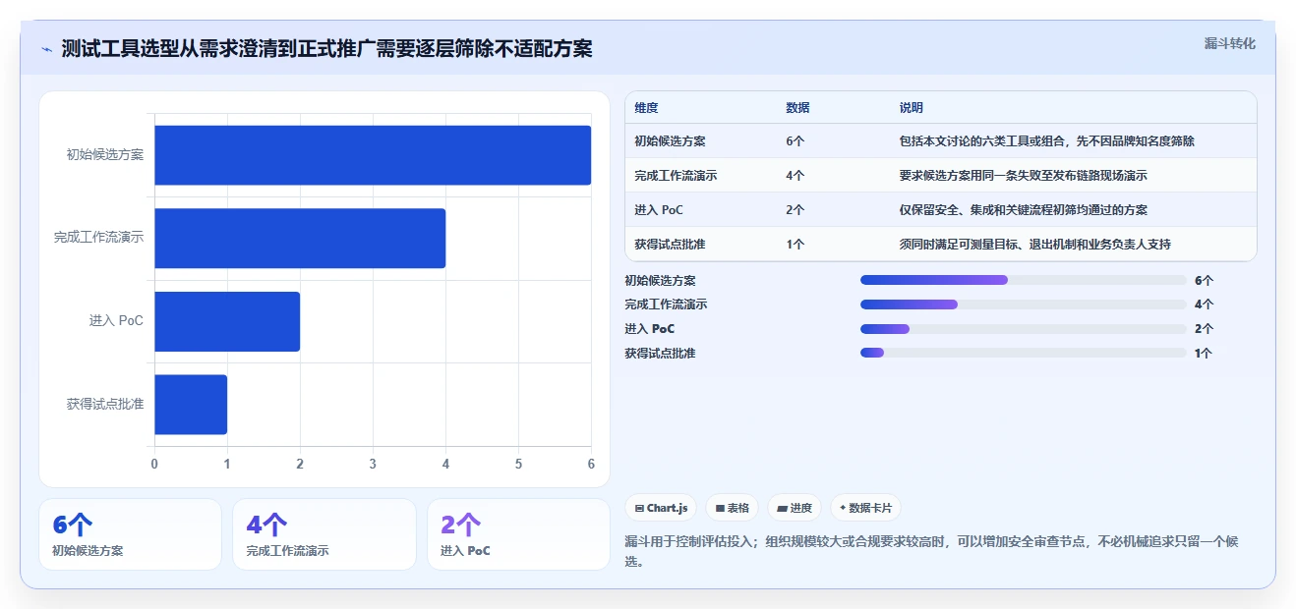The height and width of the screenshot is (609, 1296).
Task: Click the 获得试点批准 progress bar
Action: [x=1023, y=353]
